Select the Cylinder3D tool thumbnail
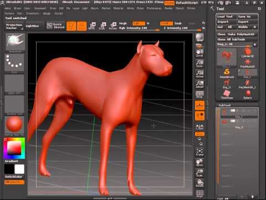This screenshot has height=200, width=266. [248, 53]
